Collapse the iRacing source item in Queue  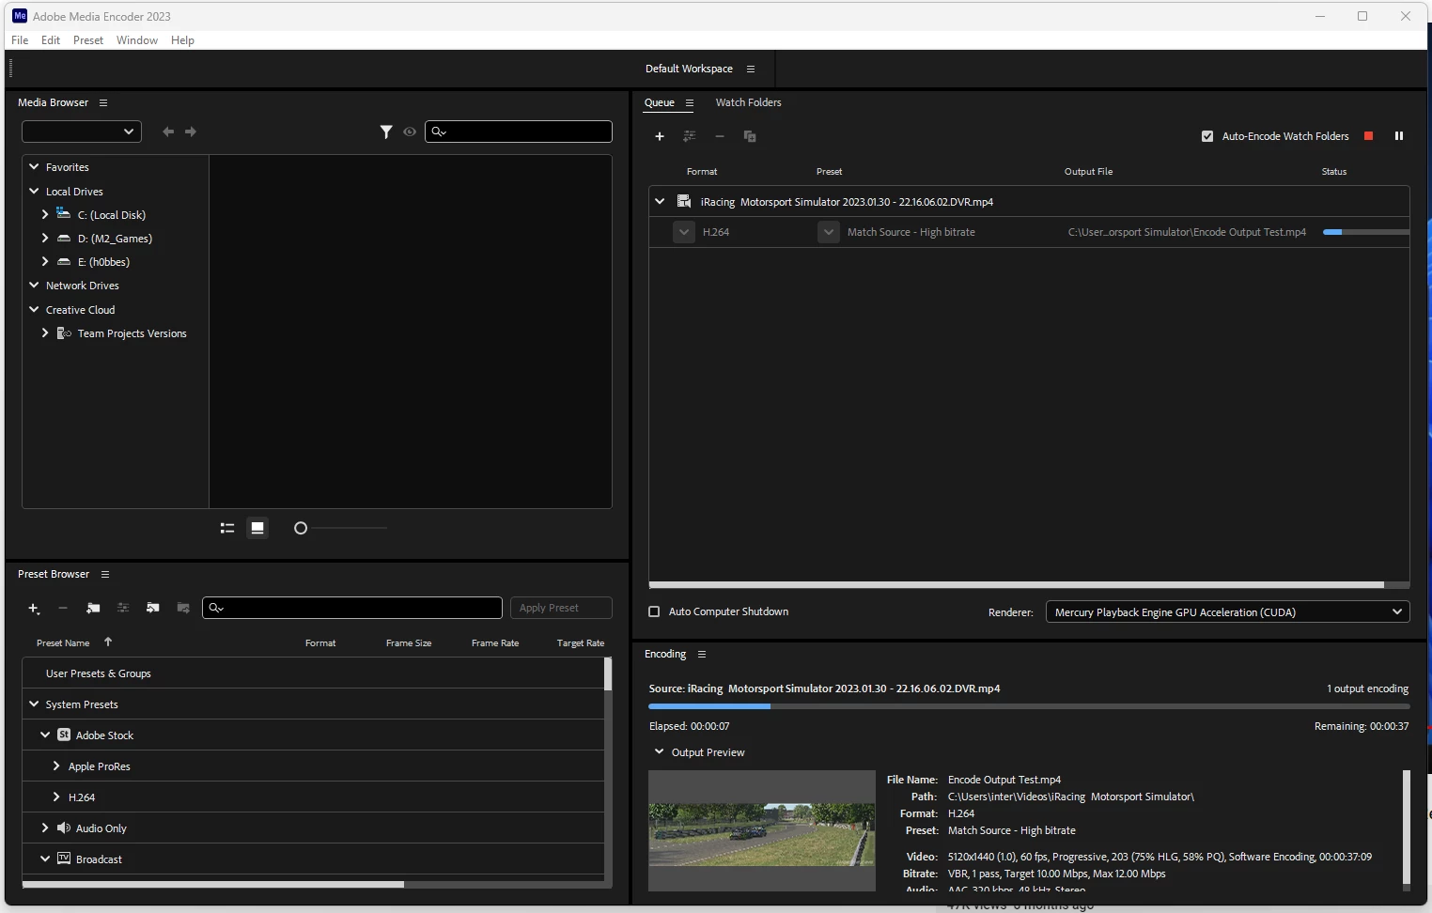pyautogui.click(x=660, y=201)
